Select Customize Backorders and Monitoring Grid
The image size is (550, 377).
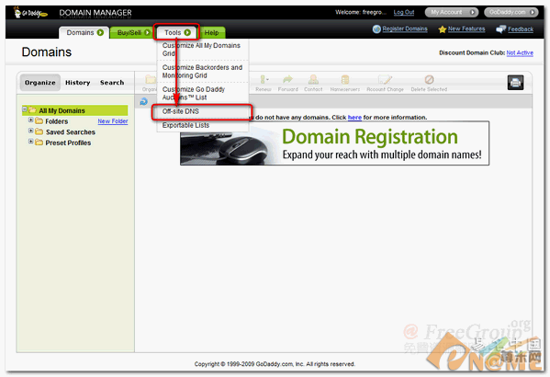(202, 72)
